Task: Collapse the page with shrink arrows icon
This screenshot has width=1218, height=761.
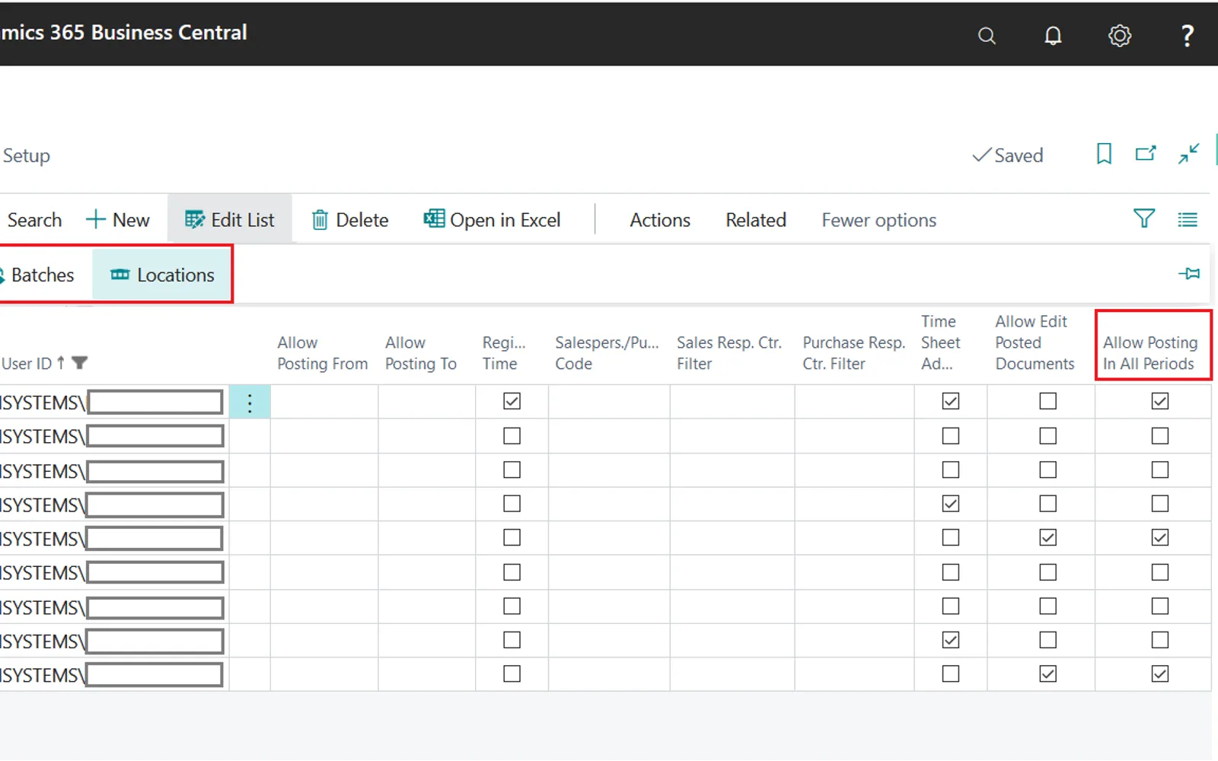Action: tap(1188, 154)
